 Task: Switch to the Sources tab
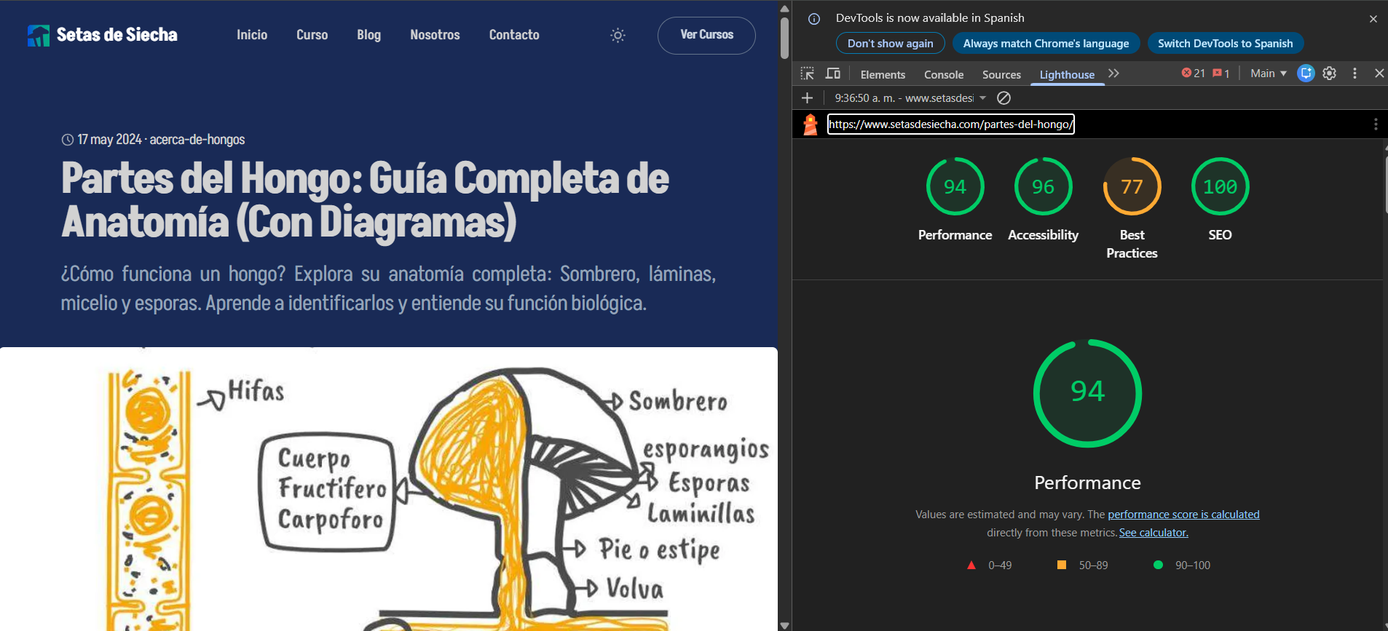pos(1001,74)
